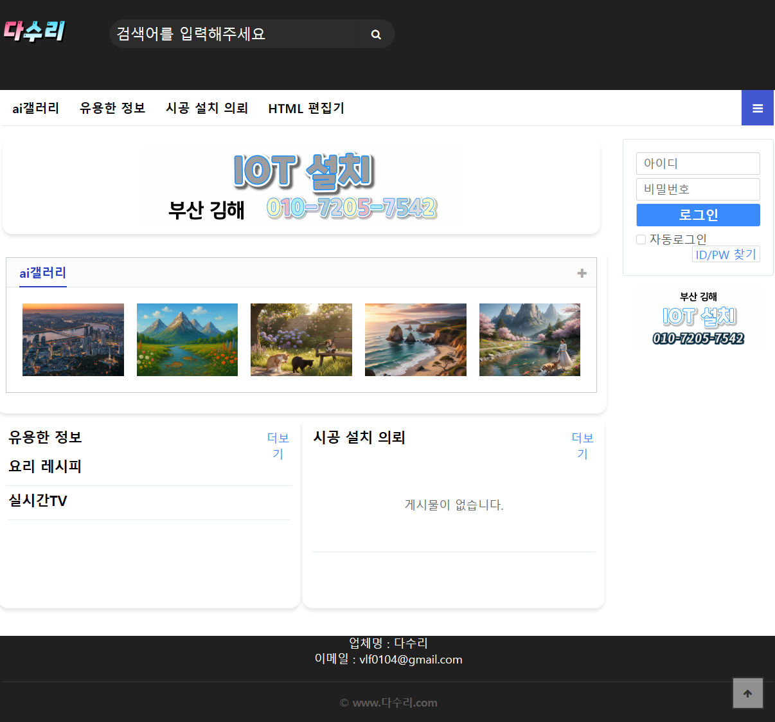The width and height of the screenshot is (775, 722).
Task: Open the ai갤러리 menu item
Action: click(x=36, y=108)
